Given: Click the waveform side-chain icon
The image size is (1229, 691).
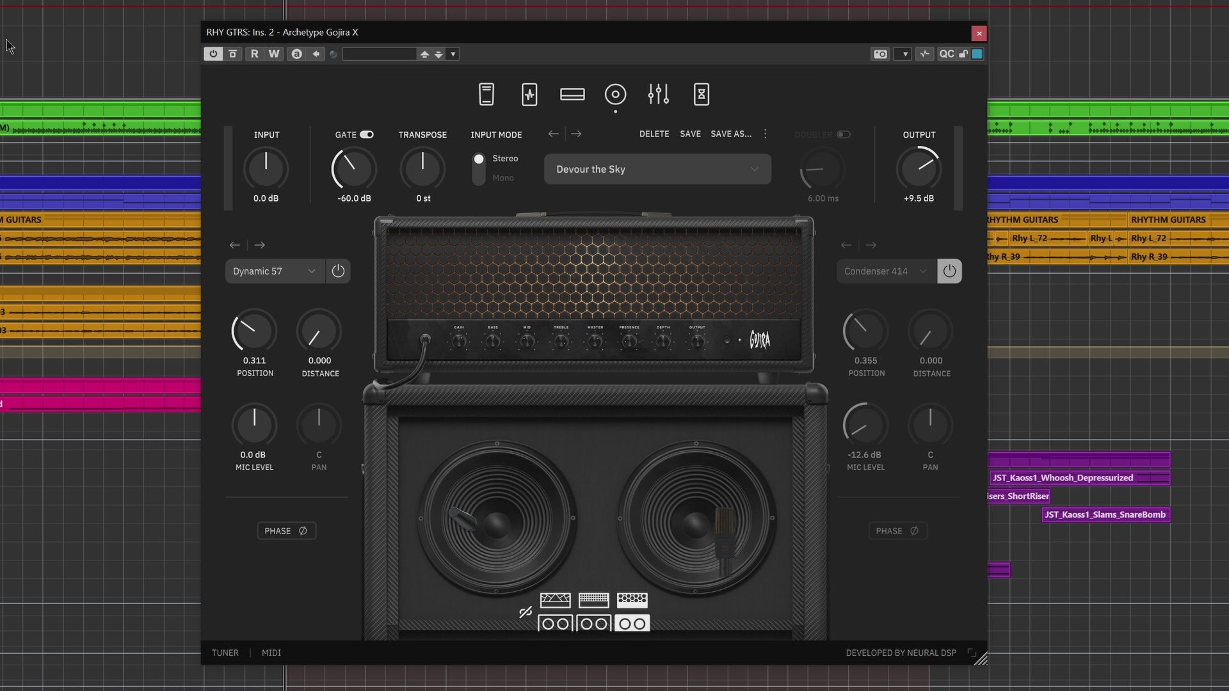Looking at the screenshot, I should pyautogui.click(x=924, y=54).
